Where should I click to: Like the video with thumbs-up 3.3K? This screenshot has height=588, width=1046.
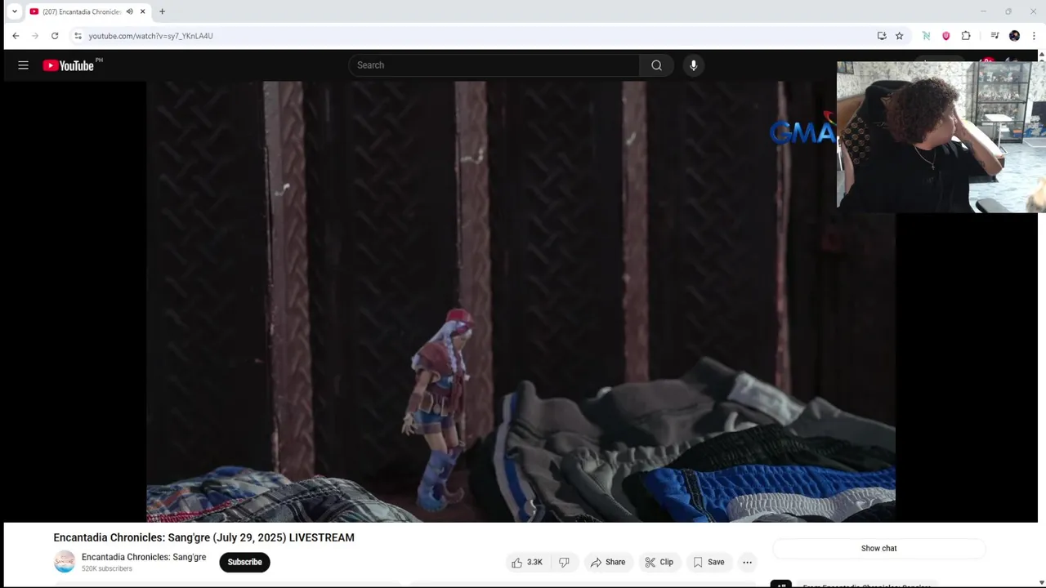[527, 562]
